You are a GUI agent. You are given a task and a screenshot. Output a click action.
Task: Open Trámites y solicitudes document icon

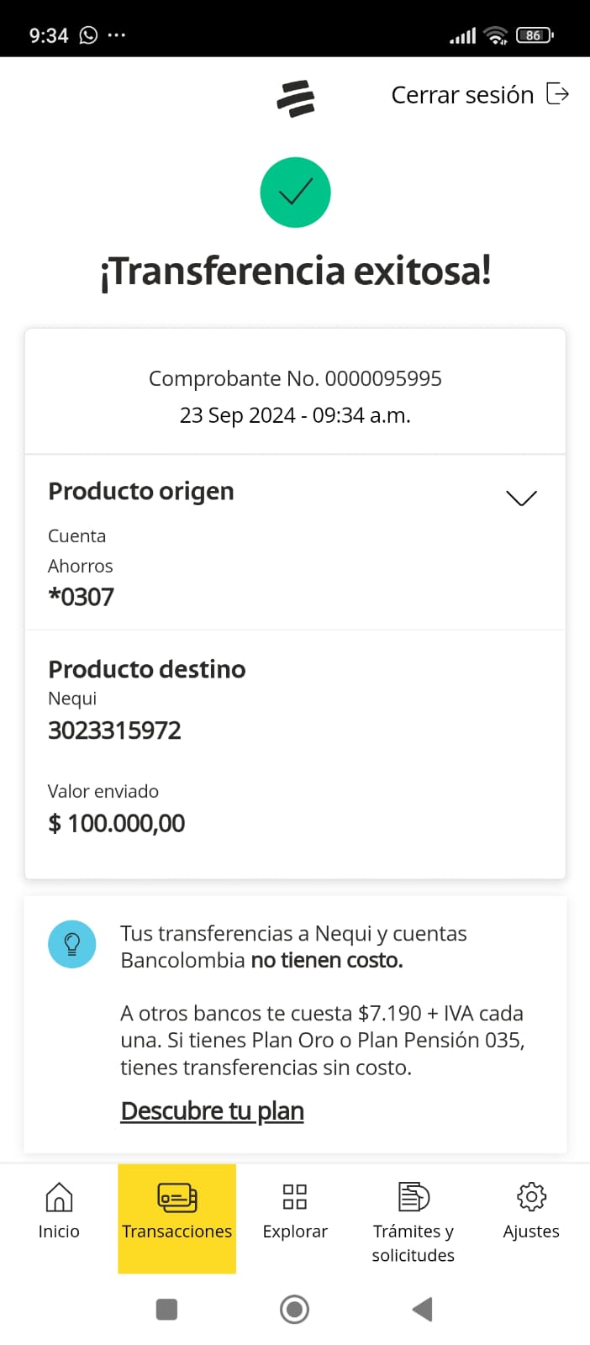[413, 1197]
